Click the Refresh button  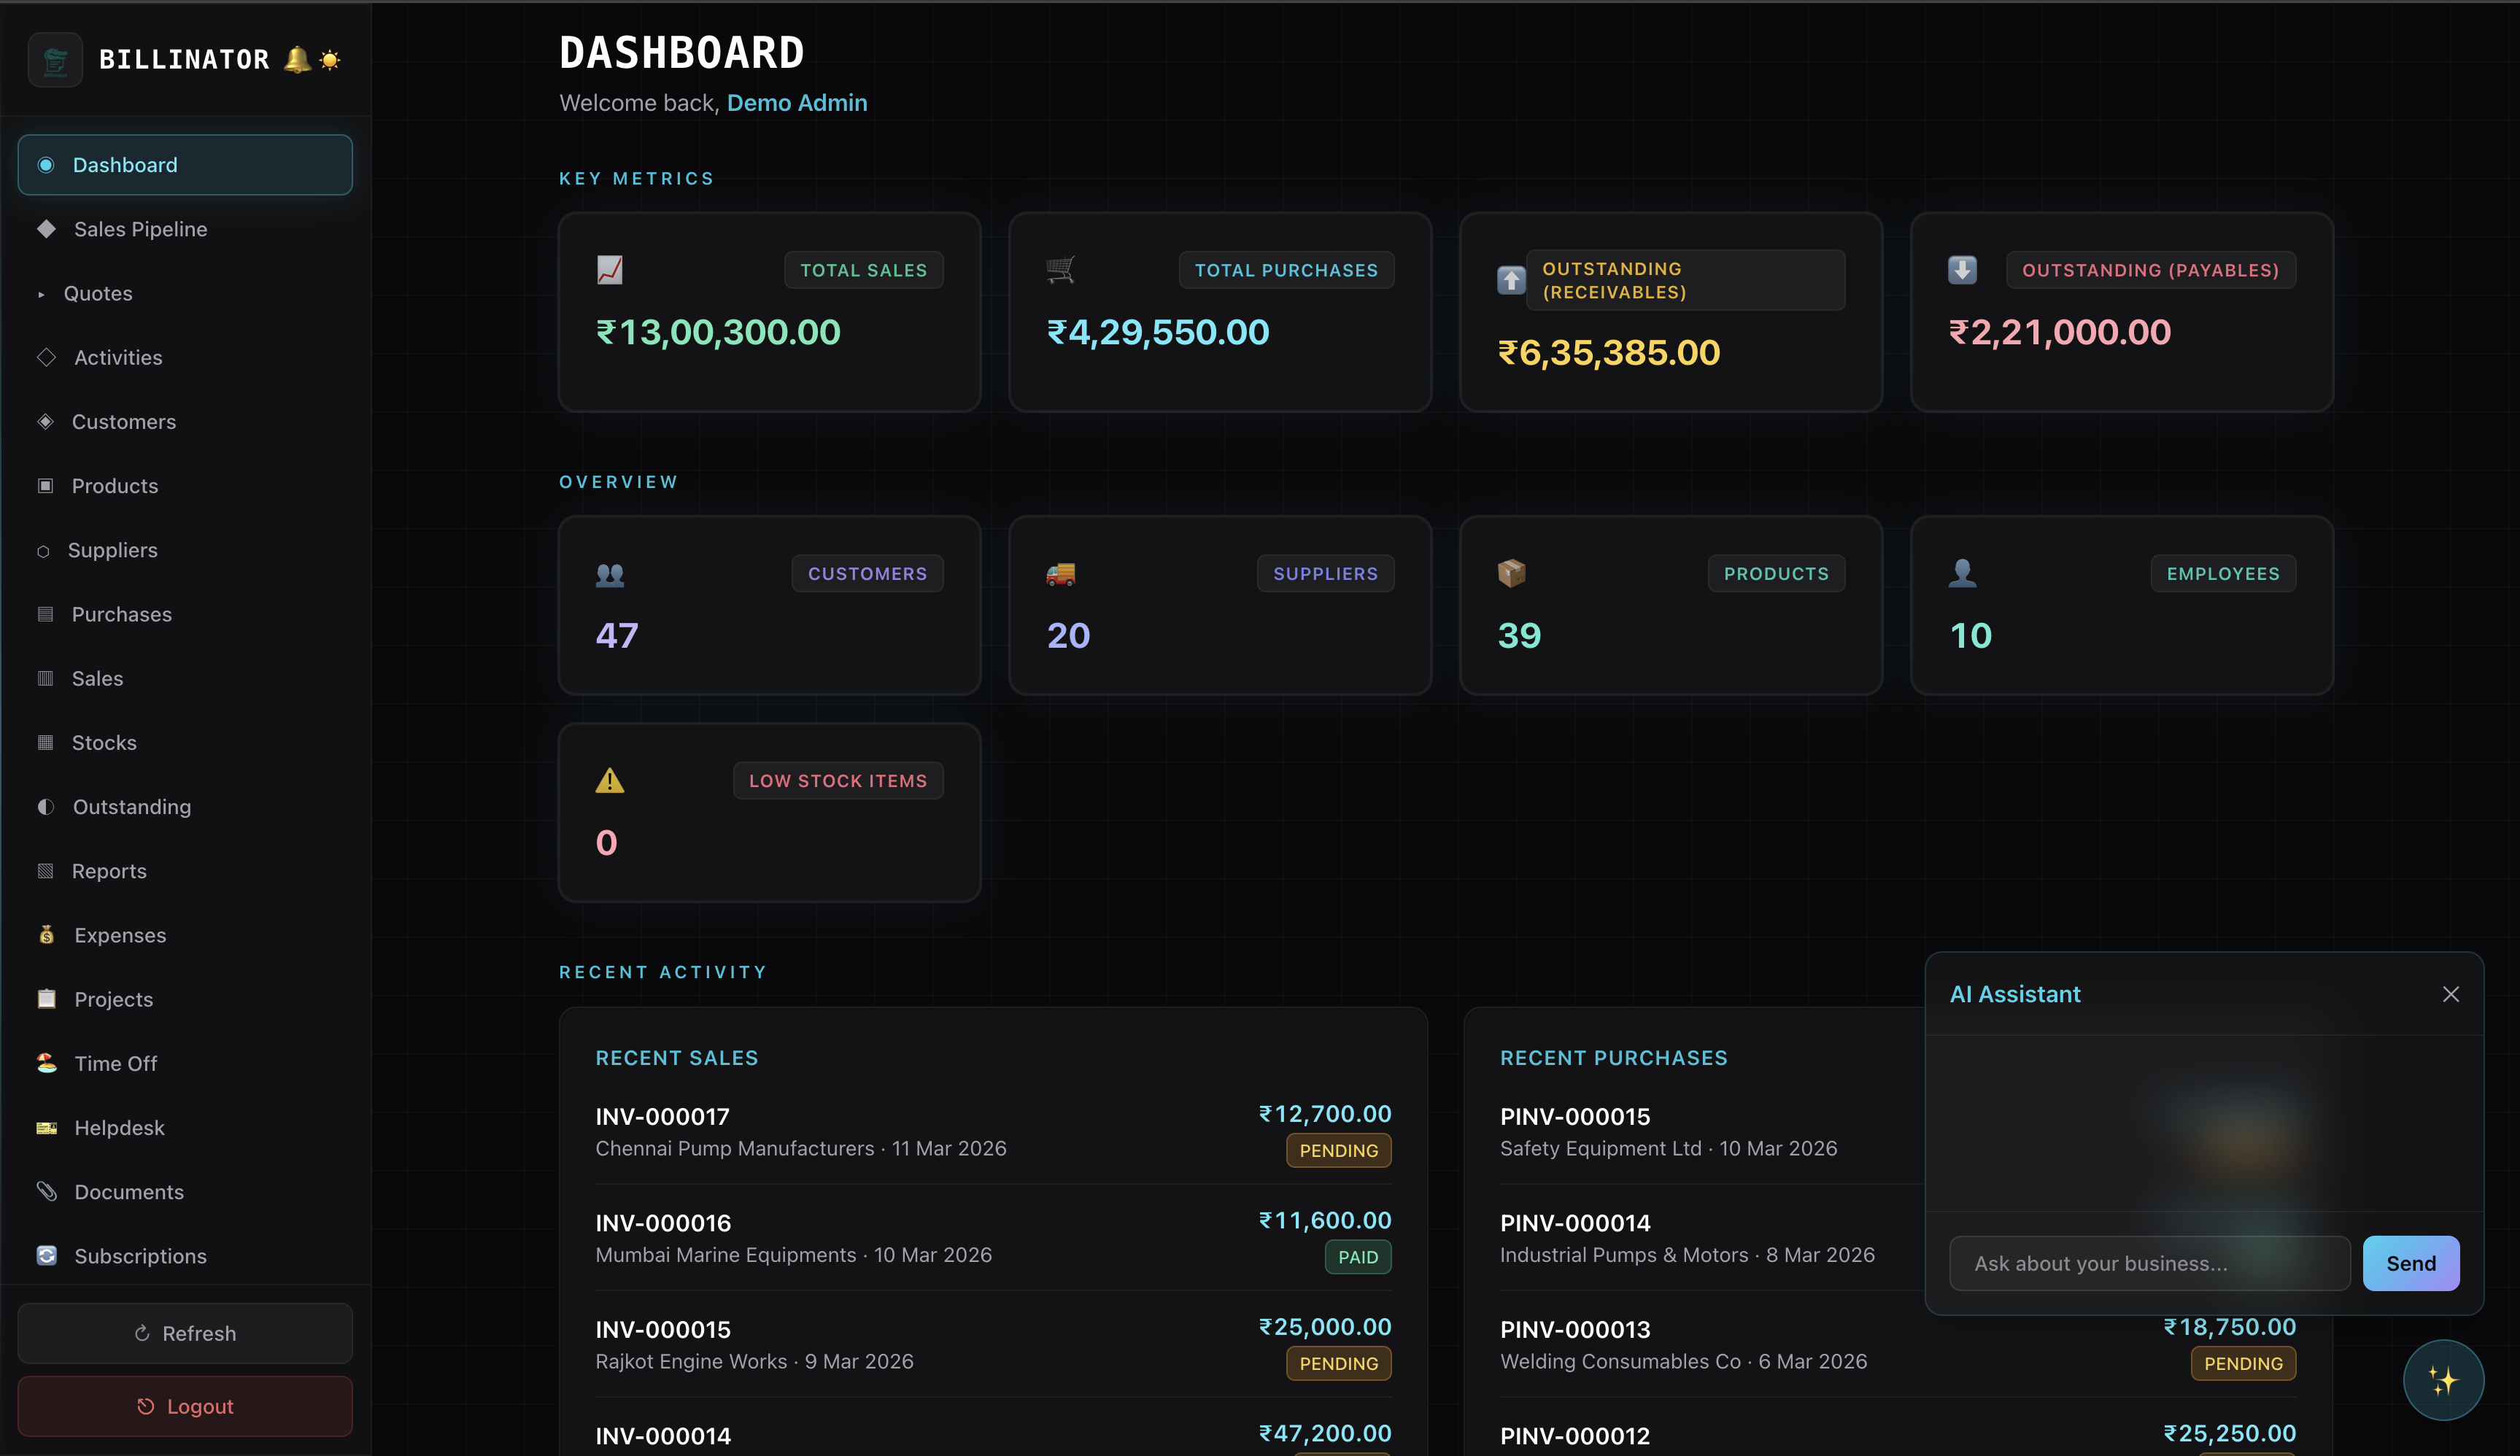coord(184,1332)
